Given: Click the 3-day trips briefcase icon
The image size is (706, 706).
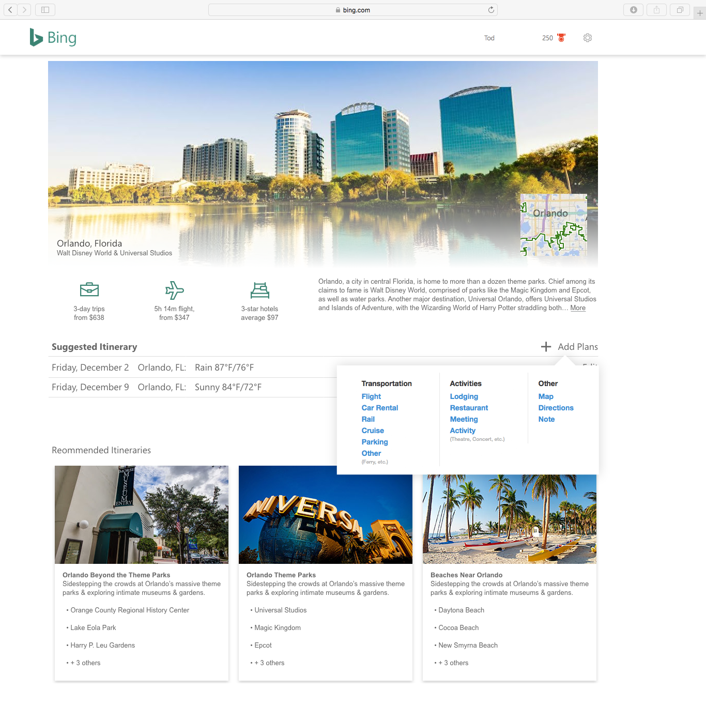Looking at the screenshot, I should tap(89, 289).
